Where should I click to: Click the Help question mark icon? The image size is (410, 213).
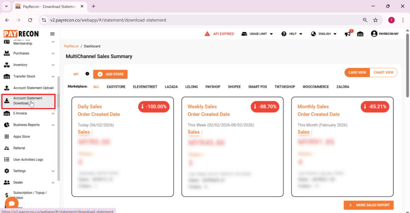pyautogui.click(x=284, y=34)
